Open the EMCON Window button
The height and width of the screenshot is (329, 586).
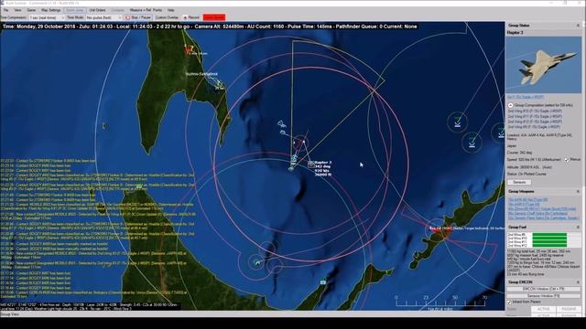point(544,289)
